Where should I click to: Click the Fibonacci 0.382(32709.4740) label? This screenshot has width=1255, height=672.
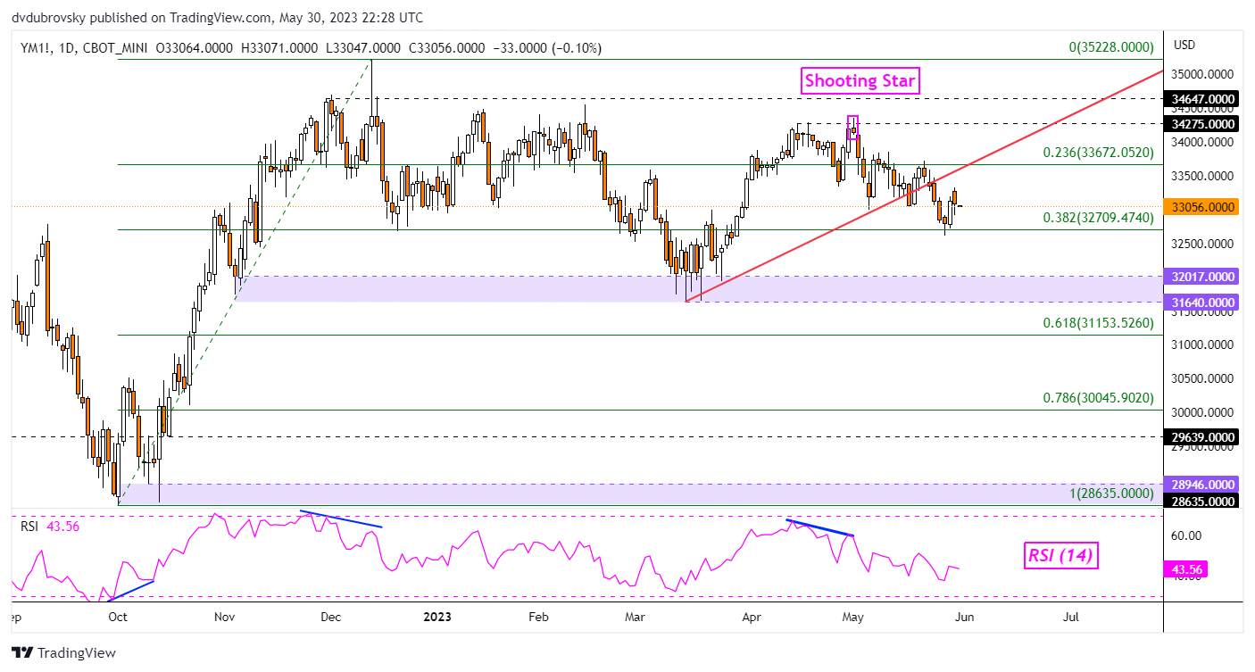(x=1099, y=217)
